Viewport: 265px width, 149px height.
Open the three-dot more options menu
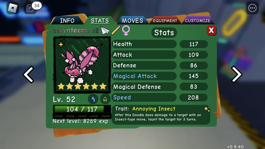point(252,8)
